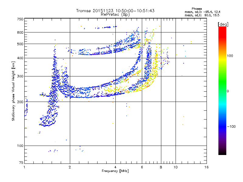Click the y-axis tick label '100' near the bottom
This screenshot has height=182, width=243.
[x=20, y=146]
